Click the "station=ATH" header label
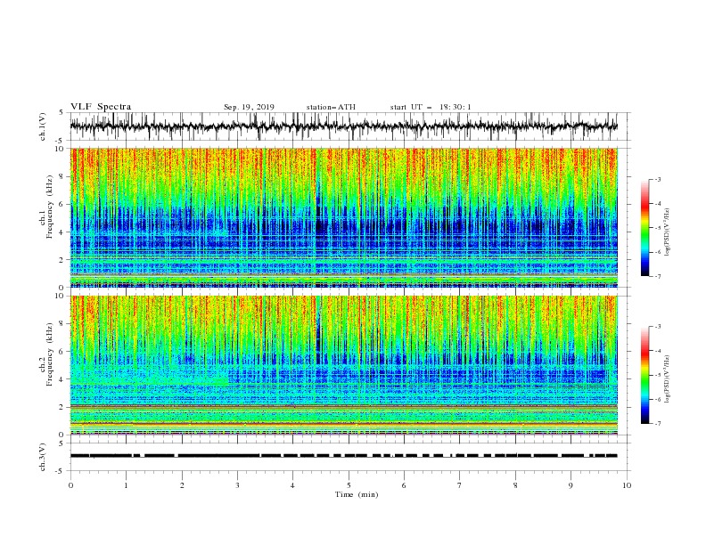This screenshot has width=706, height=545. point(331,107)
